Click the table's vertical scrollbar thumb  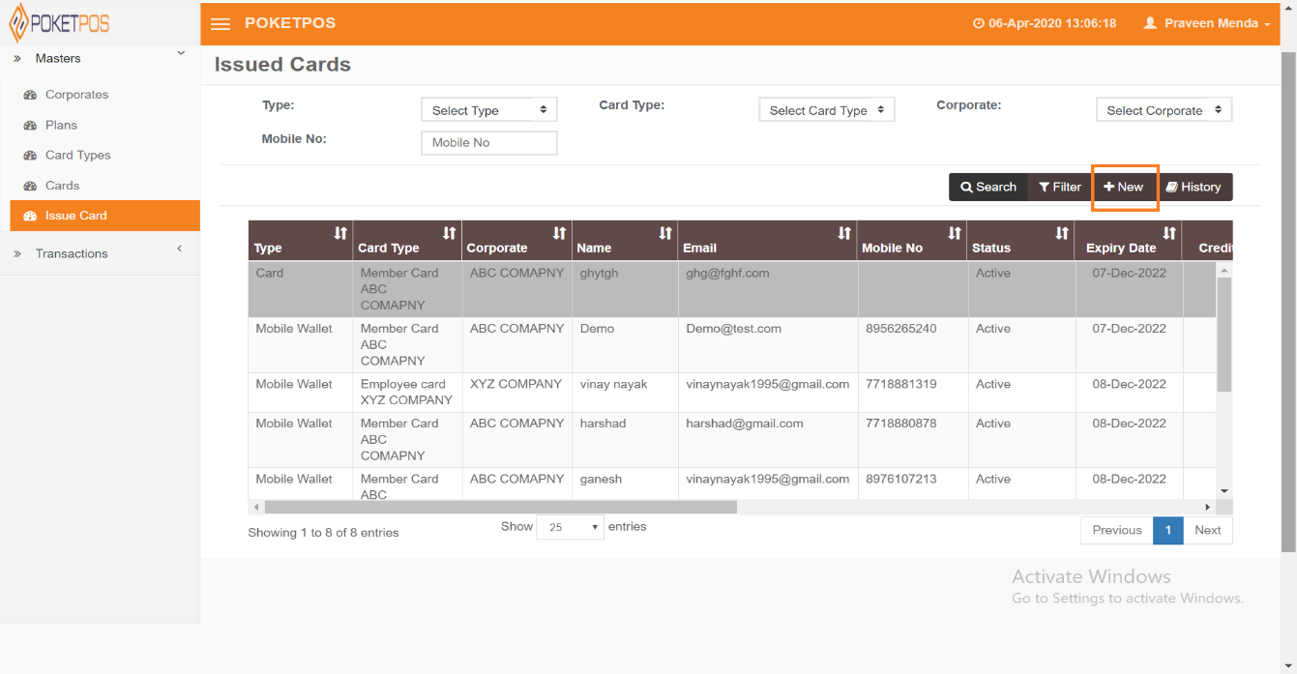[1223, 335]
